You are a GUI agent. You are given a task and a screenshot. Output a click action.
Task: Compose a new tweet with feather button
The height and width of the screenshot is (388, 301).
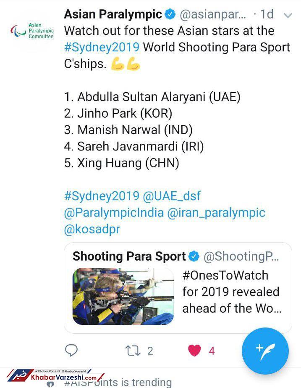pos(265,350)
